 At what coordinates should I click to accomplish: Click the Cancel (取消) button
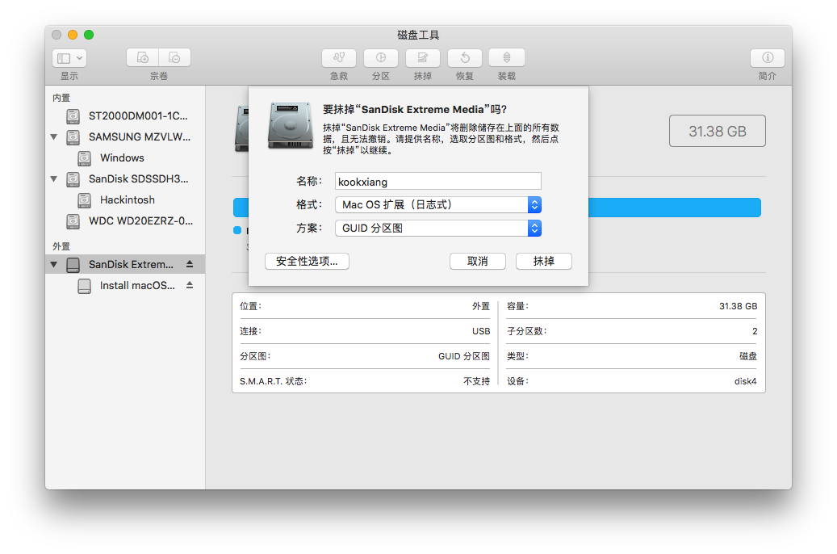(478, 262)
